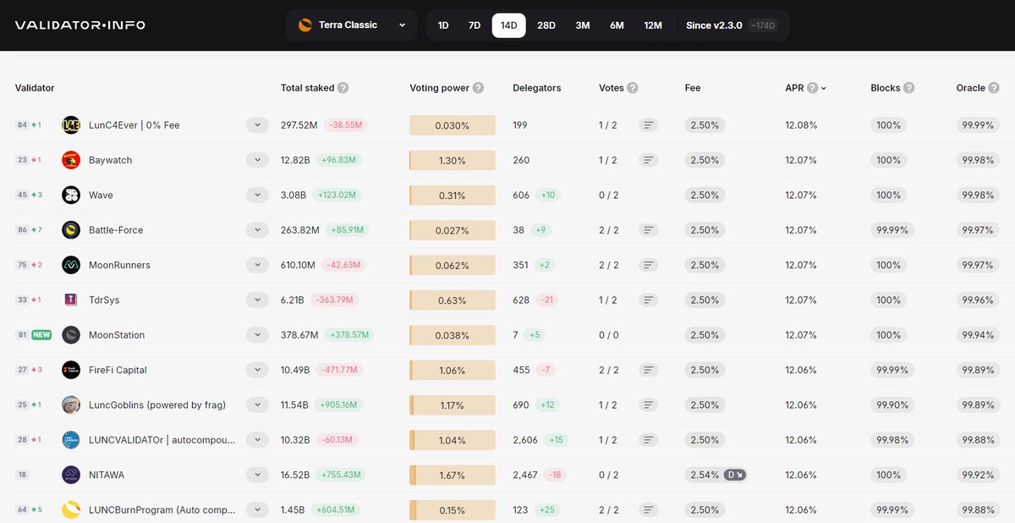Screen dimensions: 1015x523
Task: Click the Baywatch validator logo
Action: 71,160
